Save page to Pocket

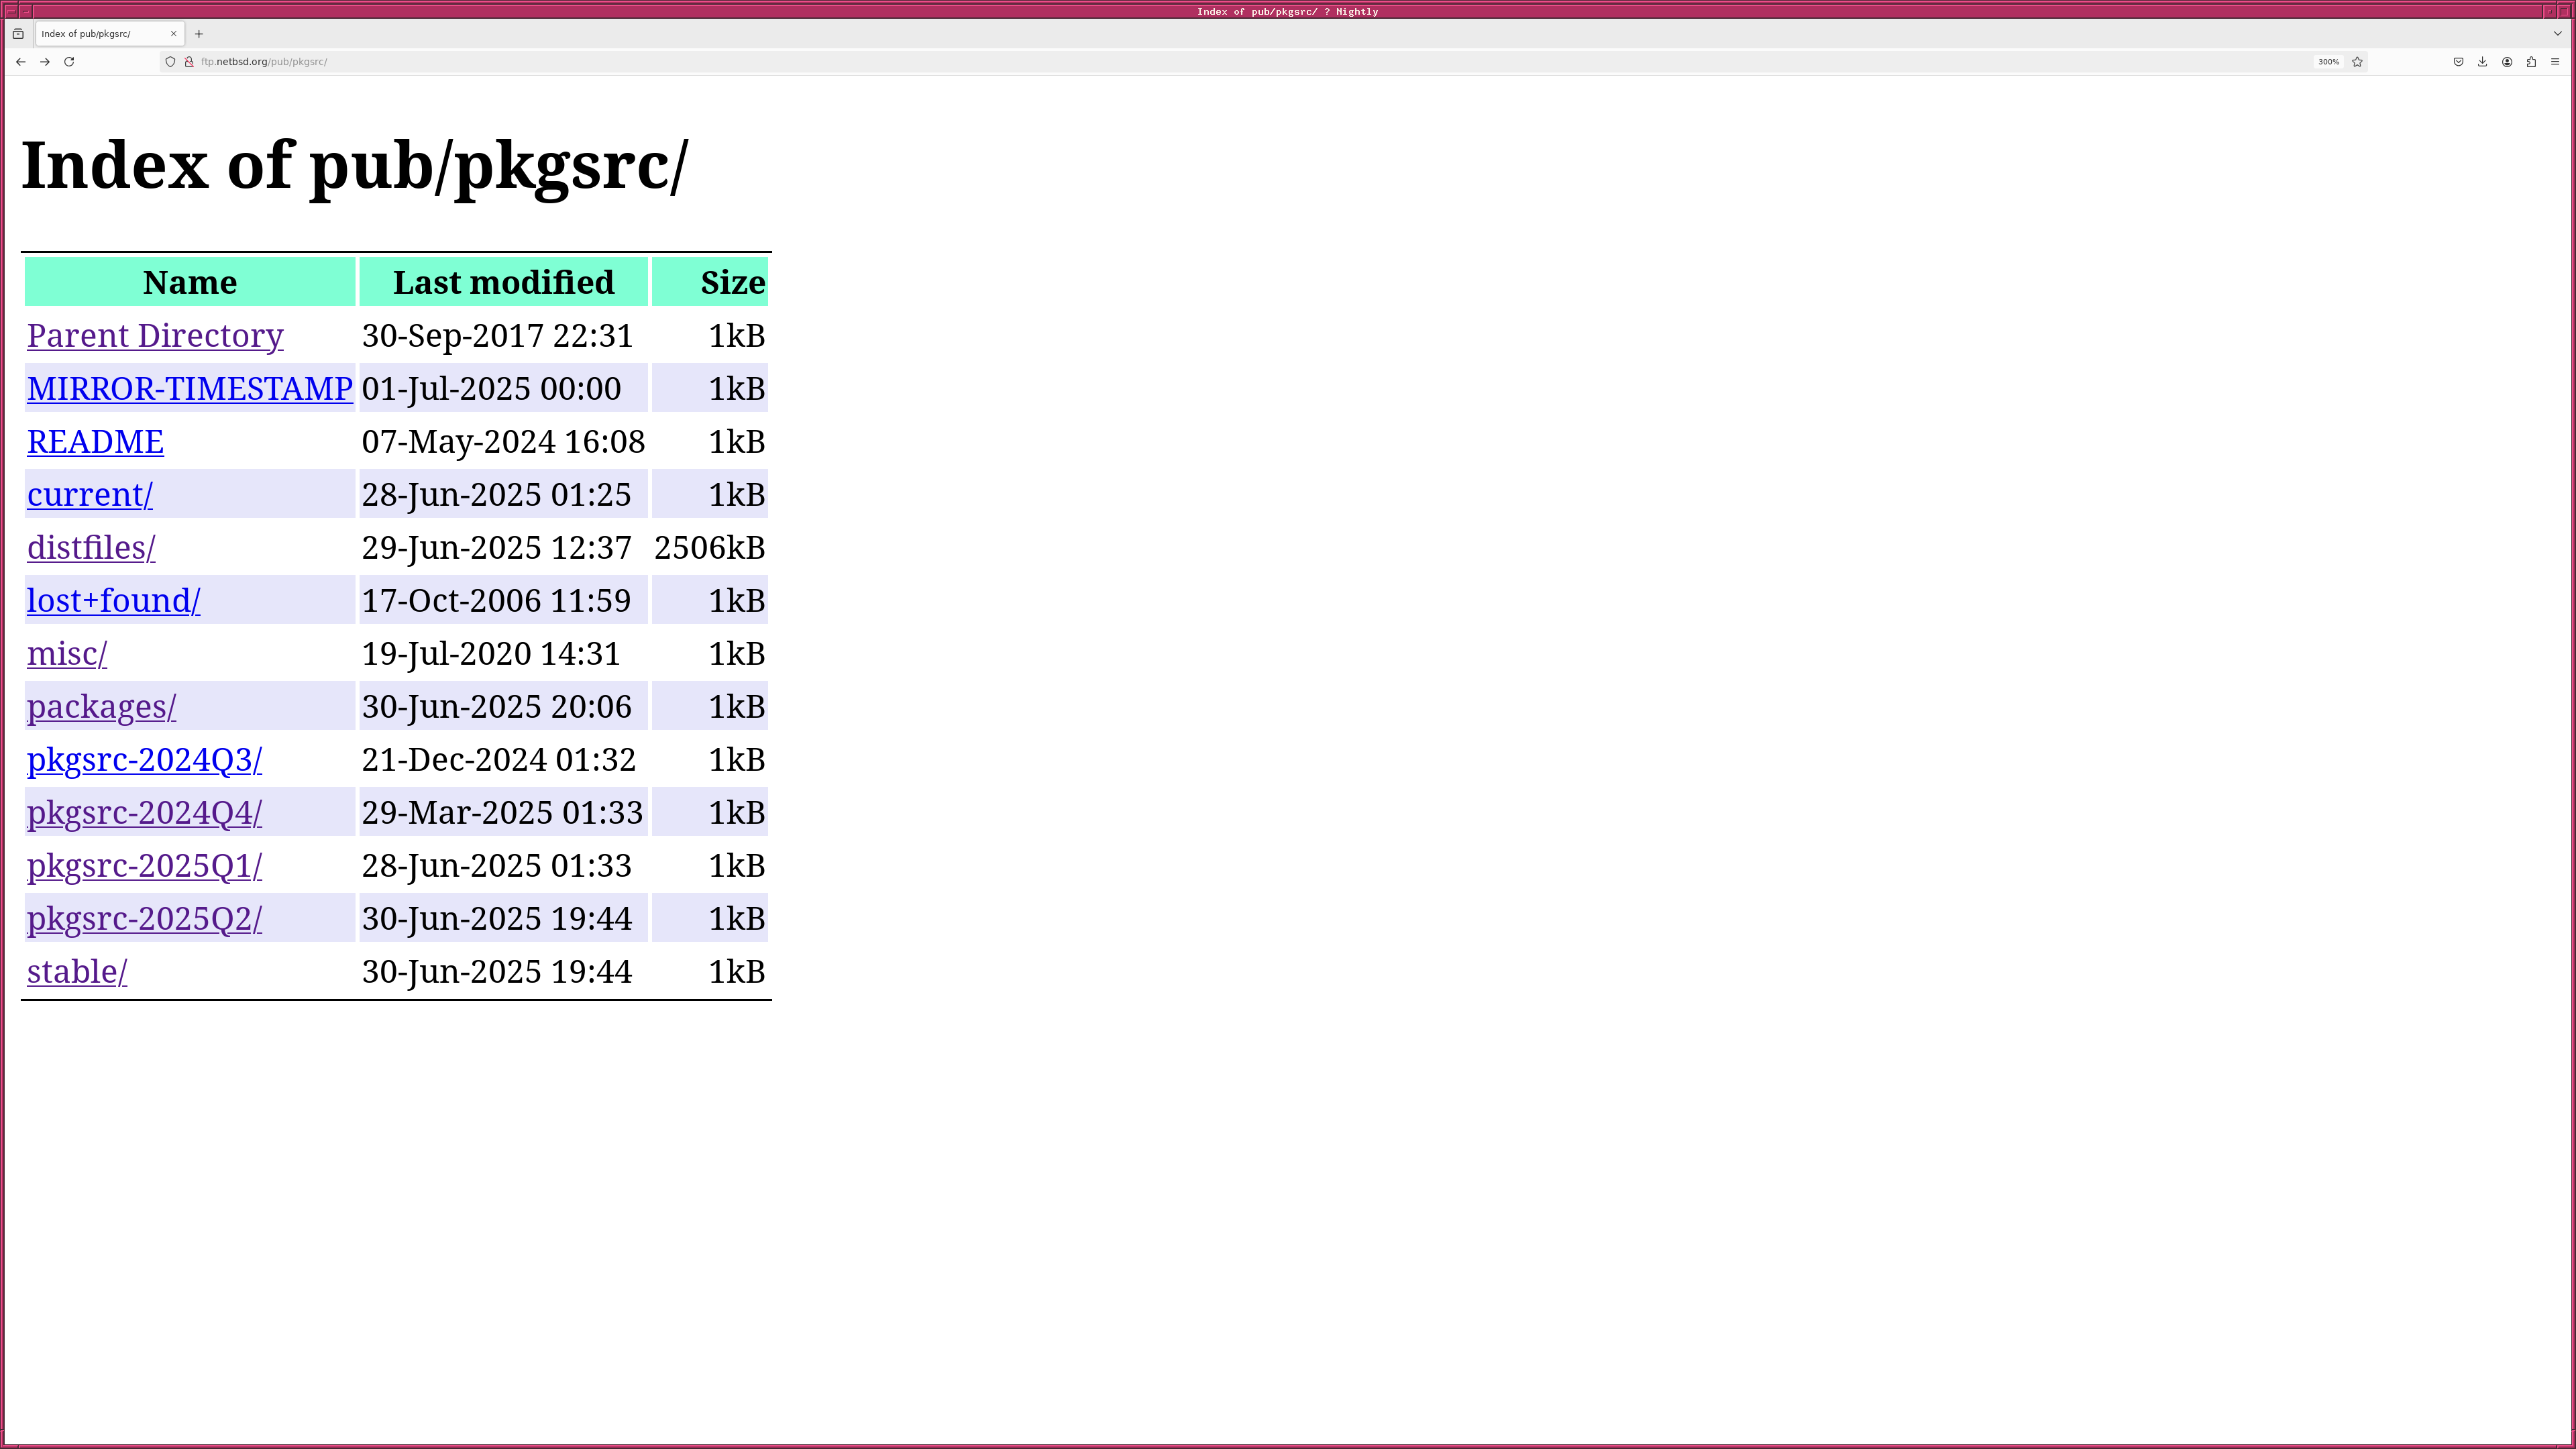[2458, 62]
